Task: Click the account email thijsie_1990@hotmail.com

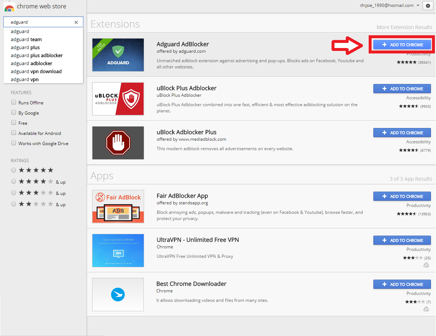Action: click(x=387, y=5)
